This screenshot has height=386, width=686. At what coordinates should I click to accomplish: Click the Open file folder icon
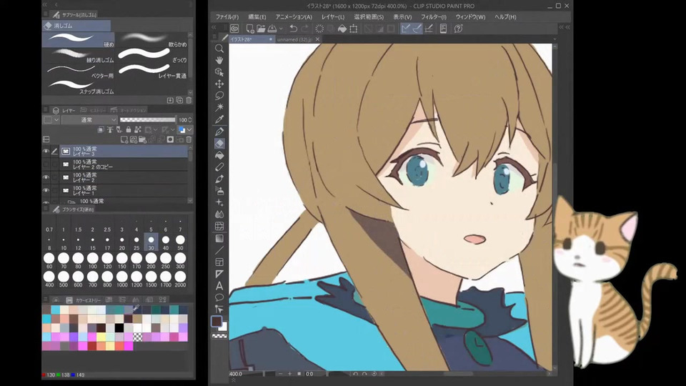pyautogui.click(x=261, y=29)
